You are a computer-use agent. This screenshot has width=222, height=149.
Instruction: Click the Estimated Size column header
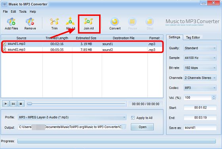tap(87, 38)
